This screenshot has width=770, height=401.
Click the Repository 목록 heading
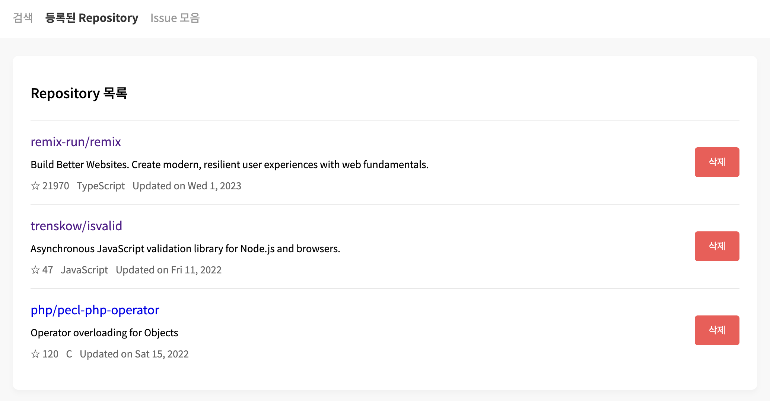(79, 93)
